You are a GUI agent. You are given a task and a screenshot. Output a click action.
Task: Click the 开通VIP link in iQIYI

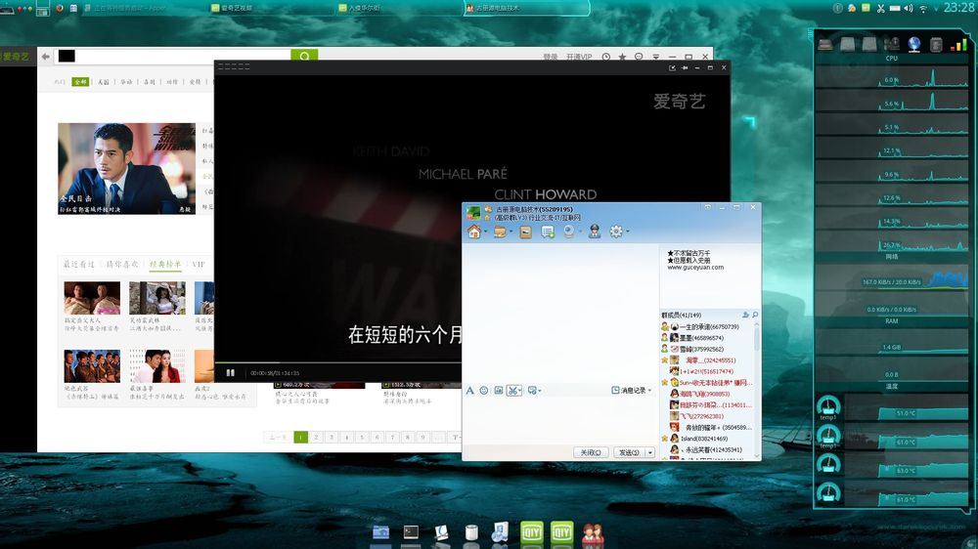coord(579,57)
